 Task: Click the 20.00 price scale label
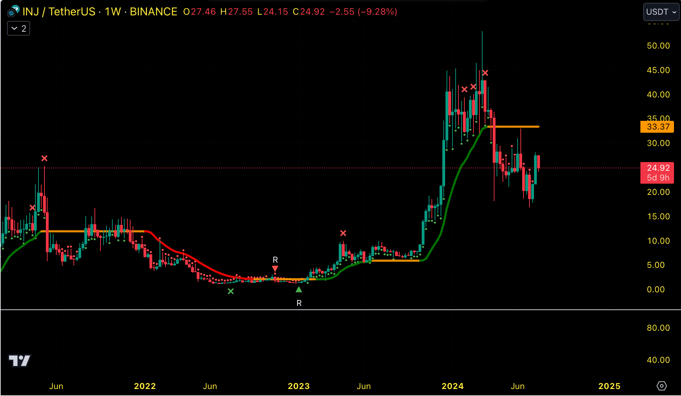coord(658,192)
